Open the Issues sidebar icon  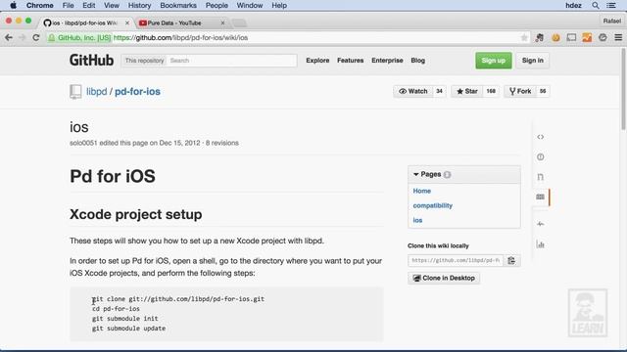coord(540,156)
